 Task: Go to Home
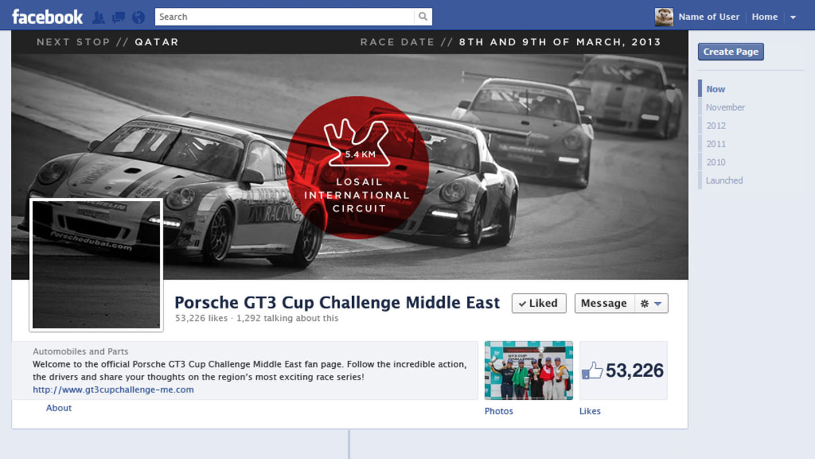(765, 17)
